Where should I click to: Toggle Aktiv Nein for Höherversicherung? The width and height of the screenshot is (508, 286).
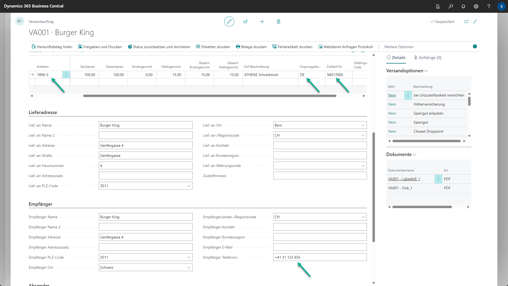[392, 104]
